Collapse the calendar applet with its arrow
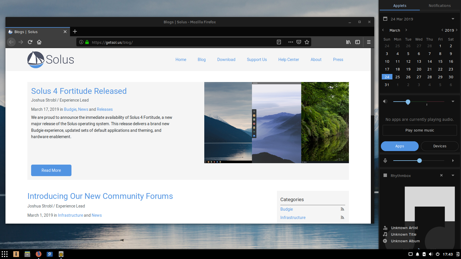This screenshot has width=461, height=259. pyautogui.click(x=453, y=19)
